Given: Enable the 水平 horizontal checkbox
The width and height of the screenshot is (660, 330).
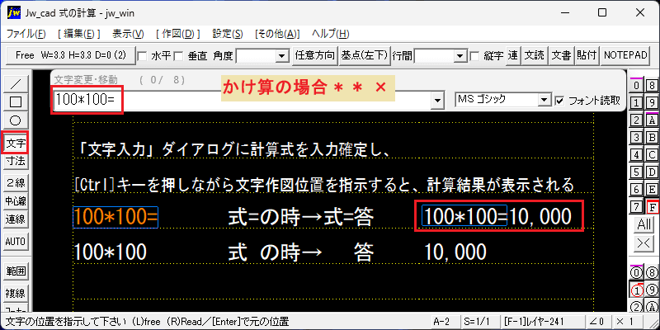Looking at the screenshot, I should [142, 55].
